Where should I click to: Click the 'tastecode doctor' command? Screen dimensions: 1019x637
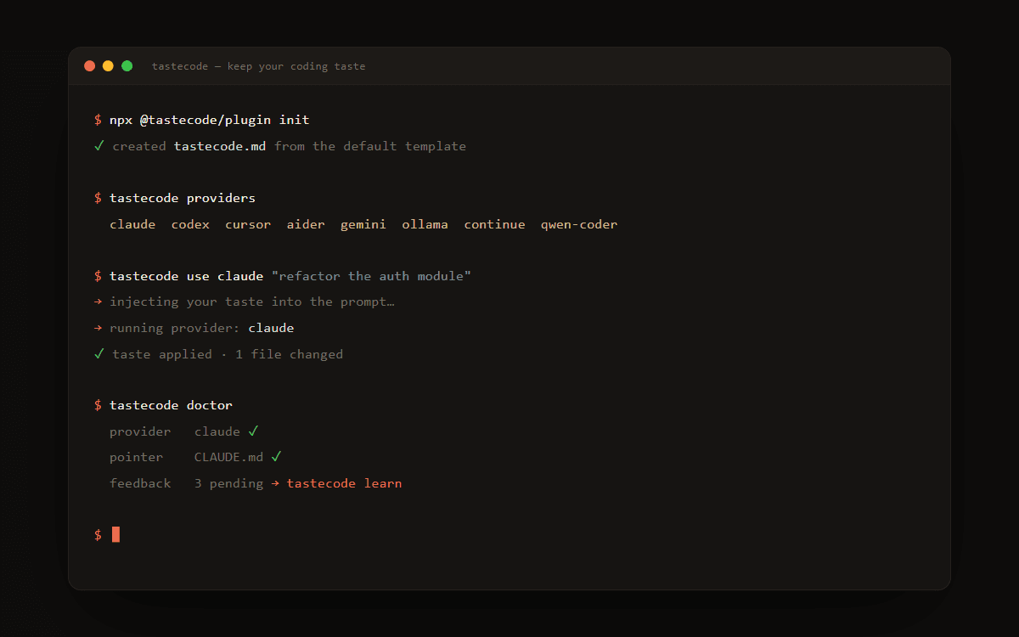click(x=171, y=405)
